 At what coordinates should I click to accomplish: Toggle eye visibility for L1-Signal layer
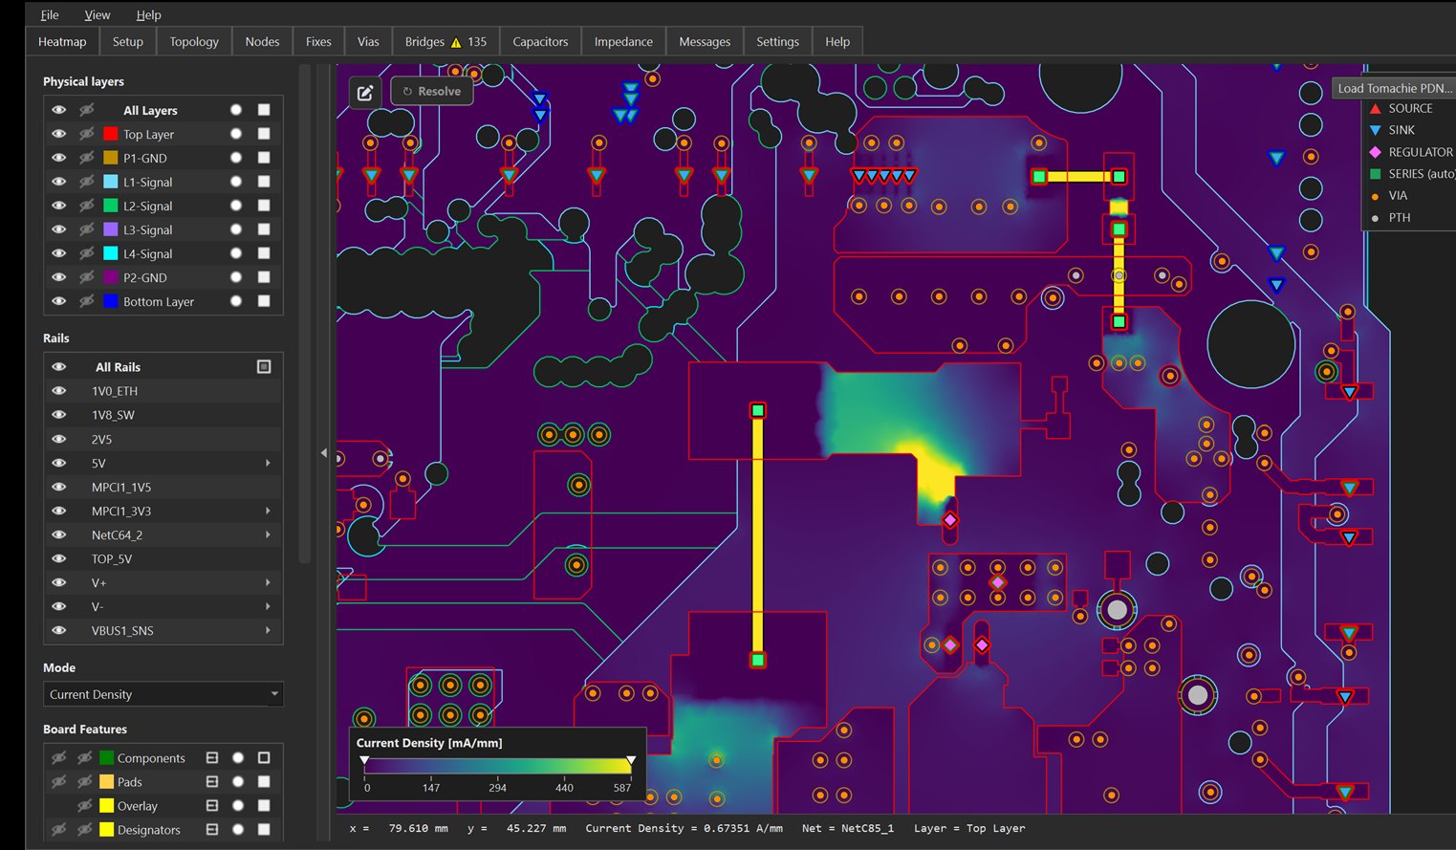59,182
